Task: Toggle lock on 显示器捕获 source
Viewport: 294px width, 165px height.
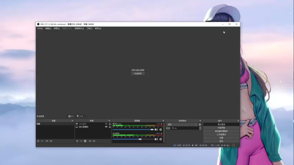Action: pos(110,127)
